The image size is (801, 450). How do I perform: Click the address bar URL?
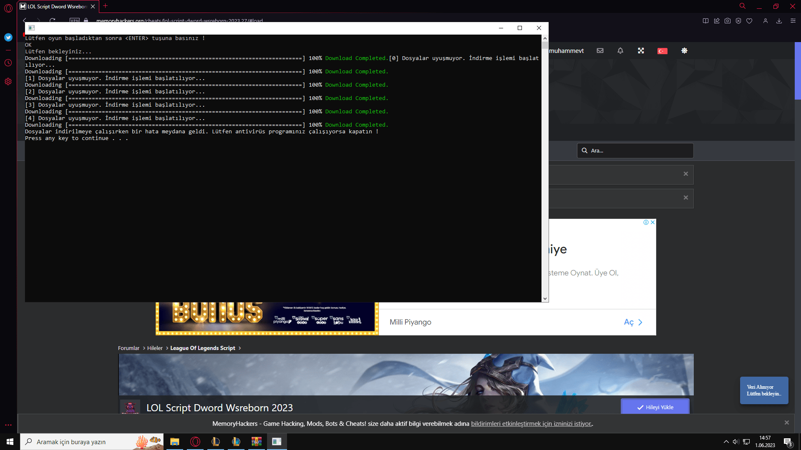179,20
